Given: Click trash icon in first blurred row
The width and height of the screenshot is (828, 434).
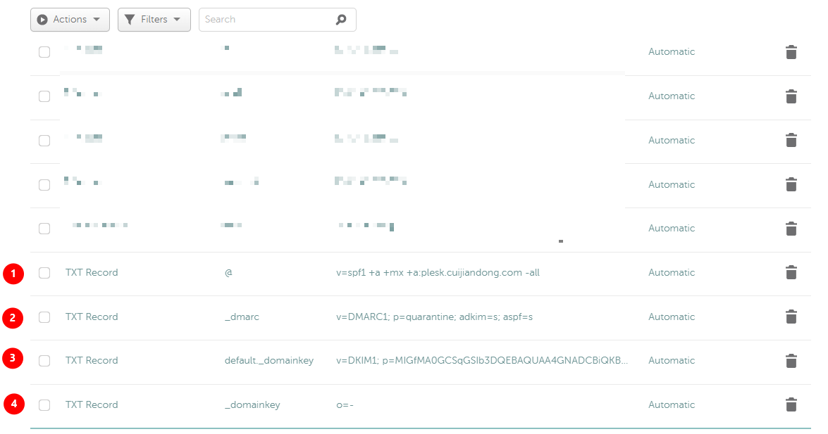Looking at the screenshot, I should click(791, 52).
